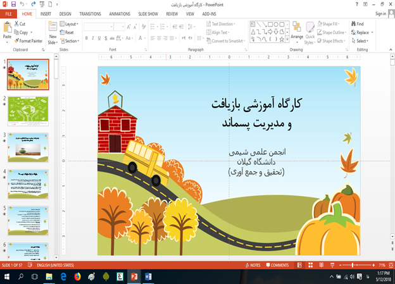The height and width of the screenshot is (284, 395).
Task: Open the FILE tab
Action: coord(9,13)
